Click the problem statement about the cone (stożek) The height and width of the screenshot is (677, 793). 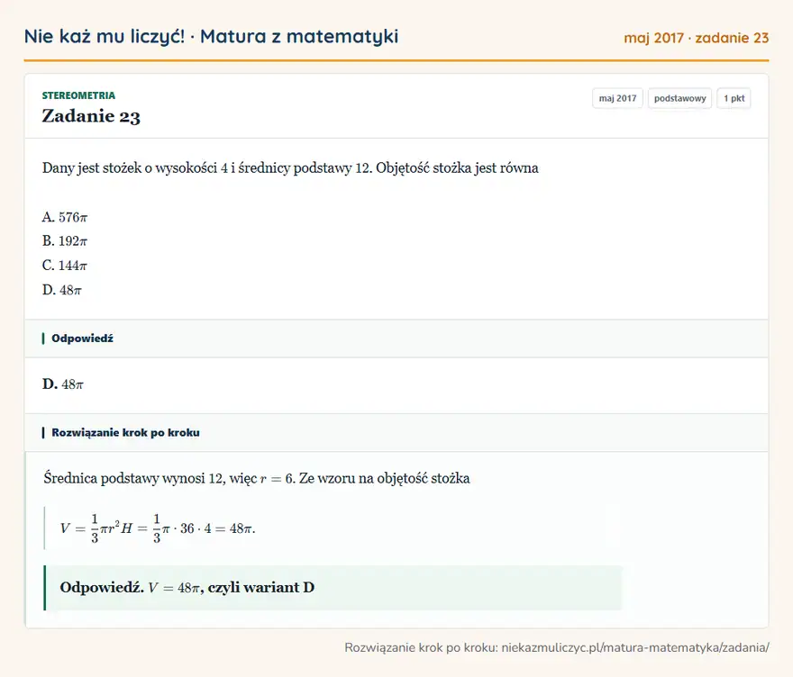(x=290, y=167)
